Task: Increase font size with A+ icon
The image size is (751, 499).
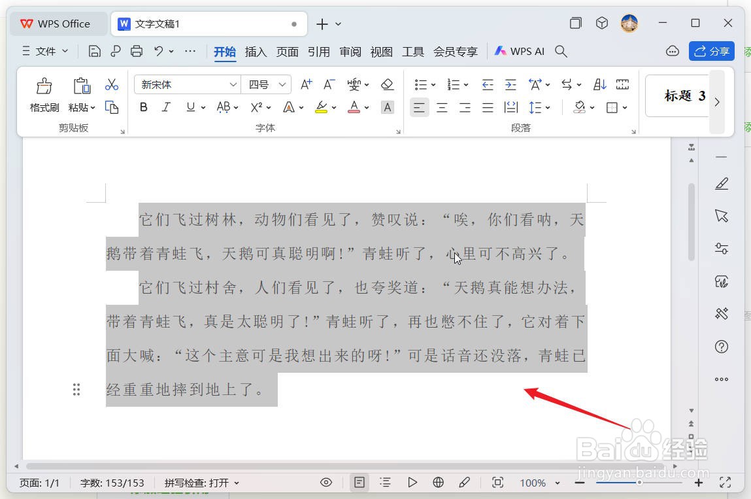Action: (x=306, y=85)
